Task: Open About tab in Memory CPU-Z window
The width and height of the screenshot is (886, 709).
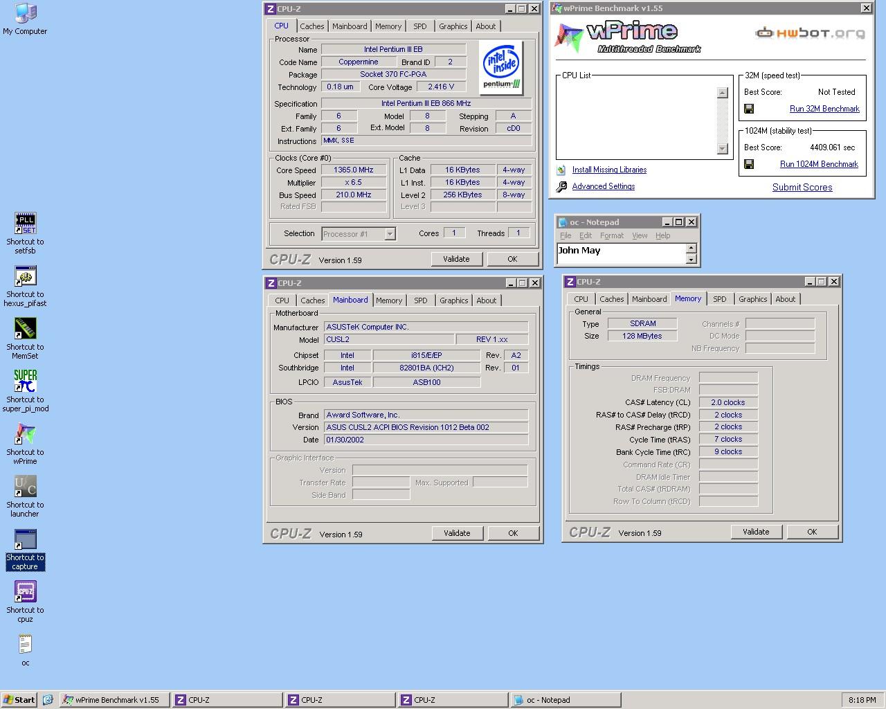Action: click(x=785, y=299)
